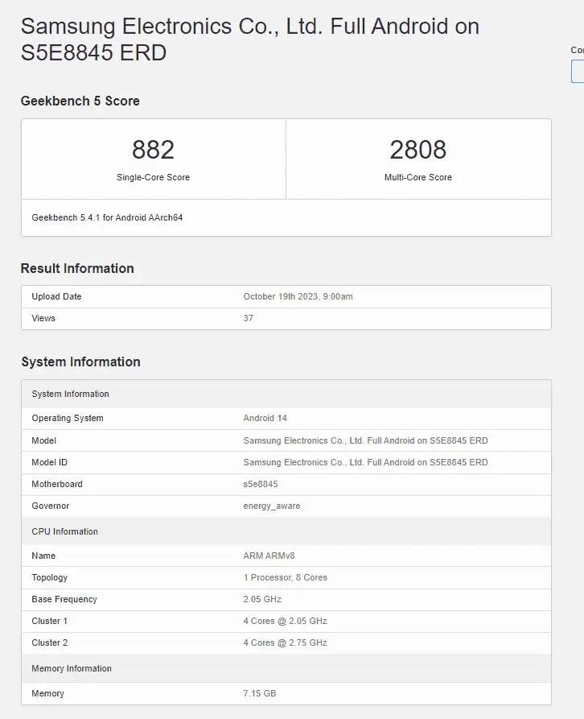
Task: Click the 'Memory Information' header row
Action: [286, 668]
